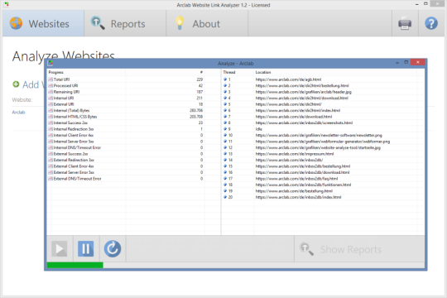Select the Internal Success 2xx row
This screenshot has height=298, width=447.
click(x=126, y=123)
